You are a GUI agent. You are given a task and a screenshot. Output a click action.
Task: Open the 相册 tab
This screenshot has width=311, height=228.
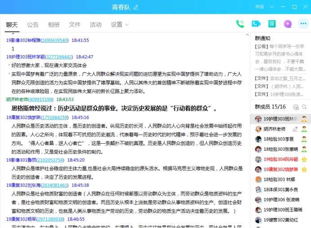(x=54, y=25)
